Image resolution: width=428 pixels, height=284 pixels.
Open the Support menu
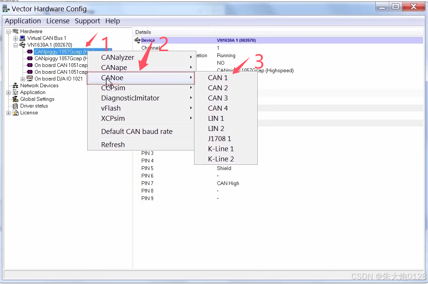point(87,21)
